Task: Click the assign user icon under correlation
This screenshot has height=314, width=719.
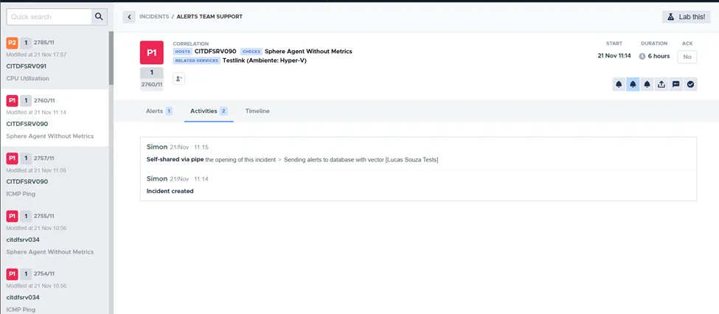Action: [179, 79]
